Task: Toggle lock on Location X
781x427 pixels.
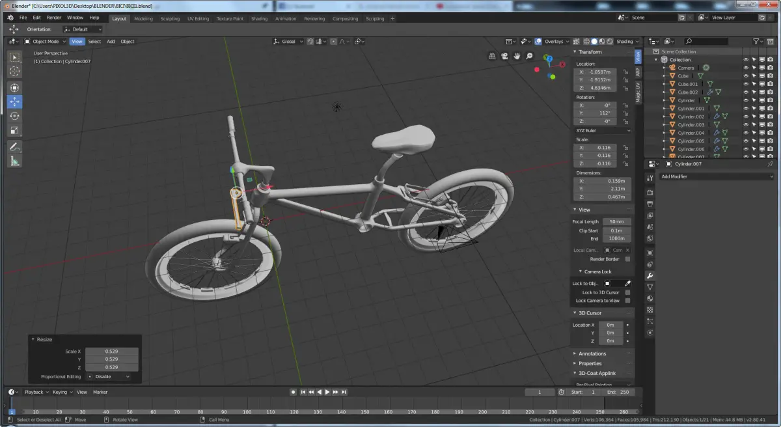Action: click(x=626, y=72)
